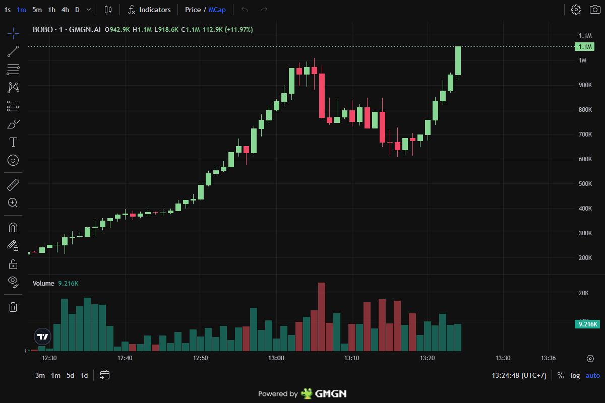Viewport: 605px width, 403px height.
Task: Select the 1s timeframe
Action: coord(8,10)
